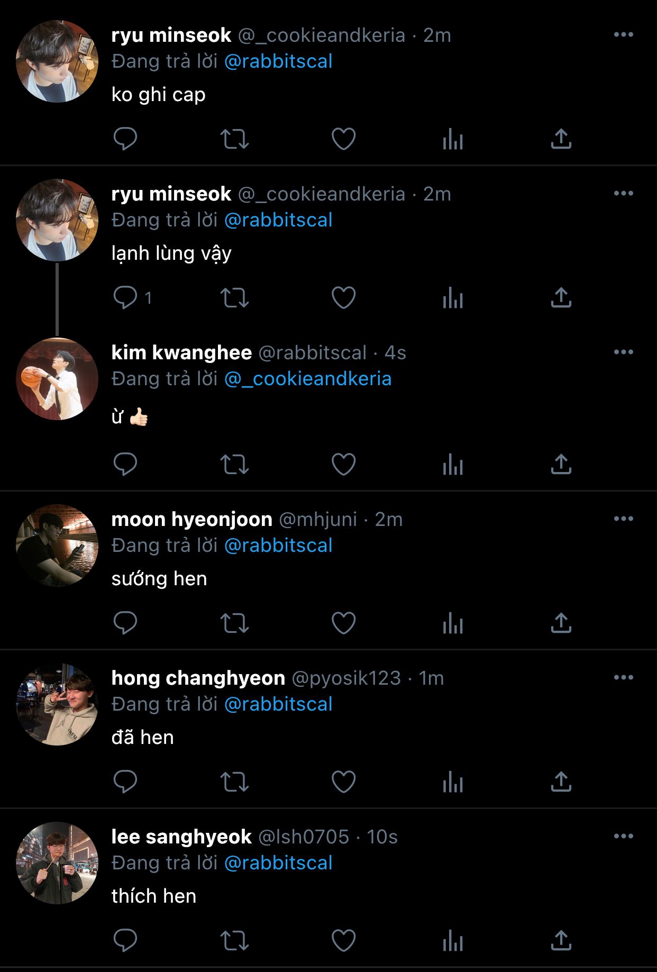Share hong changhyeon's "đã hen" tweet

pyautogui.click(x=561, y=782)
